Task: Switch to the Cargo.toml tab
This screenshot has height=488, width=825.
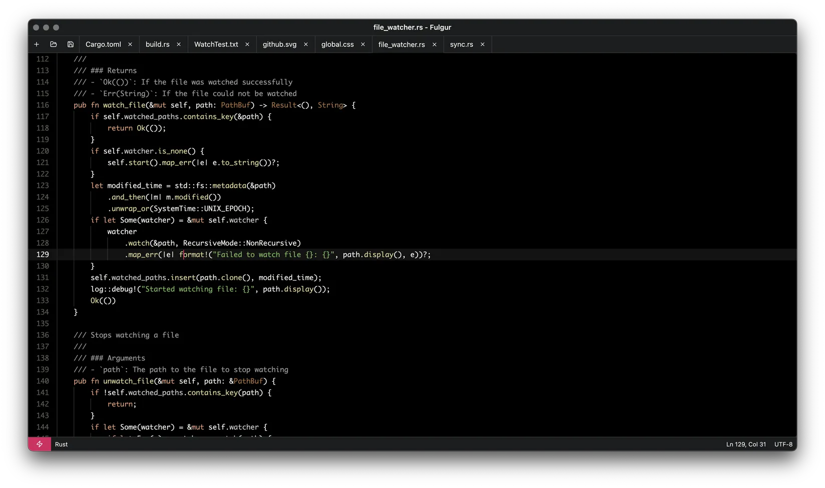Action: click(x=103, y=44)
